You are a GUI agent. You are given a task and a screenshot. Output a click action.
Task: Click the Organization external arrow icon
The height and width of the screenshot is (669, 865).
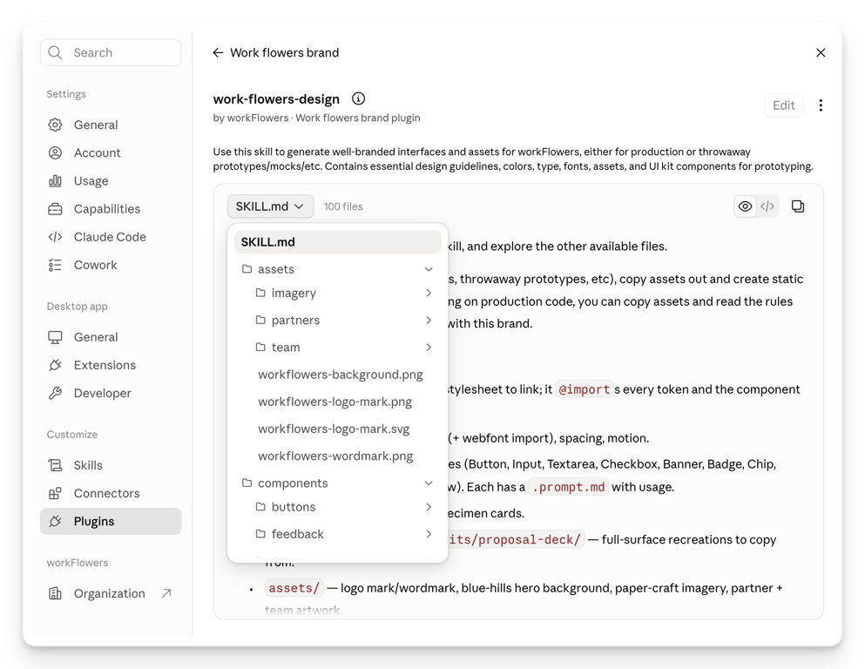click(x=166, y=593)
